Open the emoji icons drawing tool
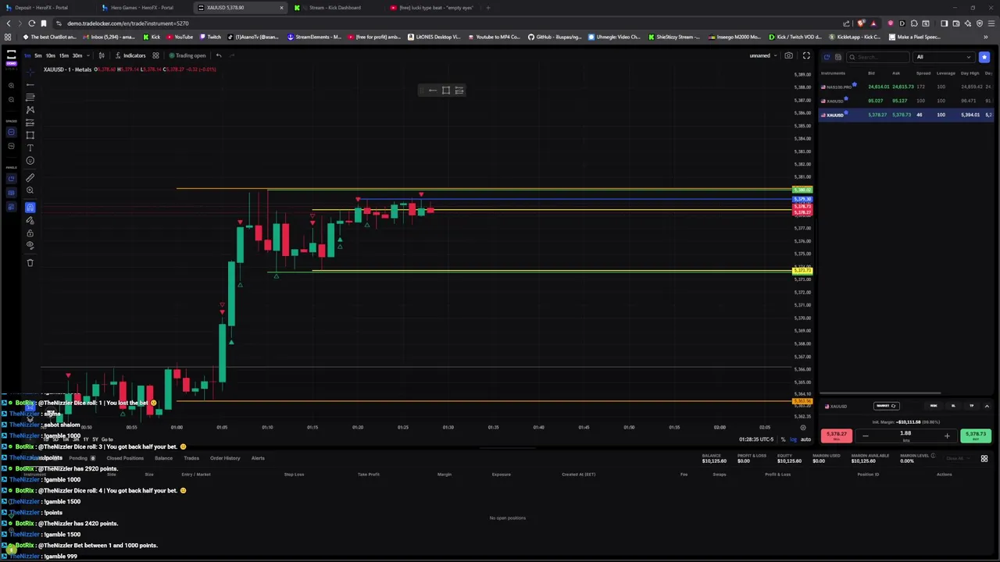This screenshot has height=562, width=1000. pyautogui.click(x=30, y=161)
